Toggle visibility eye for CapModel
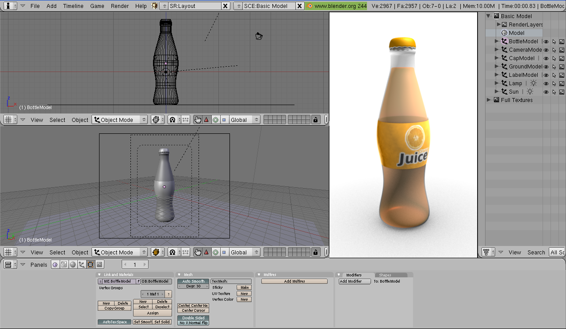 click(547, 58)
